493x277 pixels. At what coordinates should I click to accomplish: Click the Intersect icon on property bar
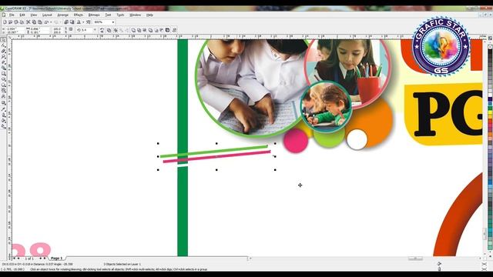145,30
